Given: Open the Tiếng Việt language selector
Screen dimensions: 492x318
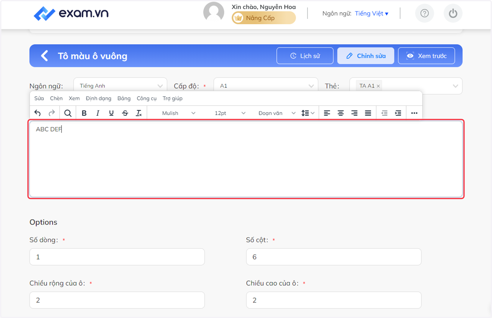Looking at the screenshot, I should [371, 14].
